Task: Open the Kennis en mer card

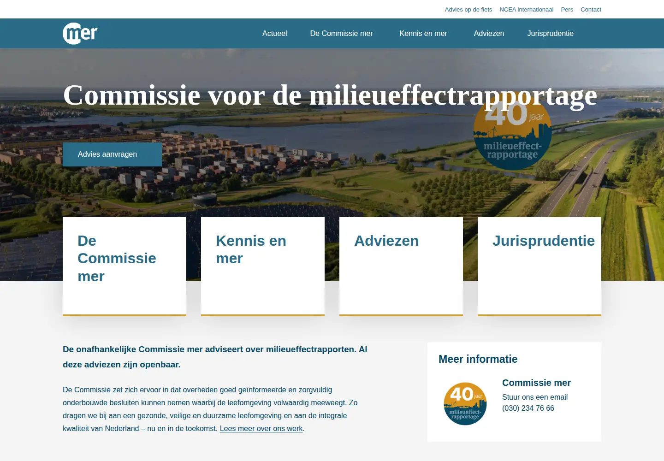Action: tap(263, 266)
